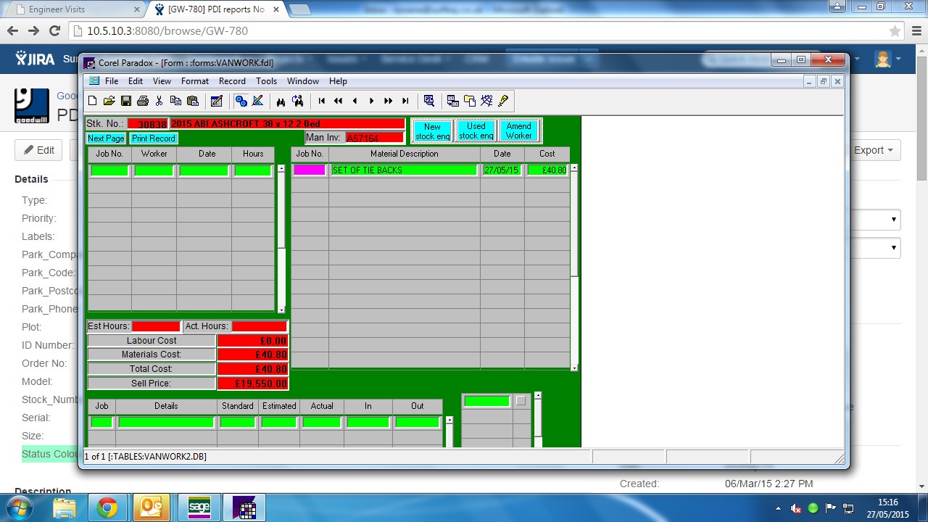Screen dimensions: 928x522
Task: Click the Project Viewer windows icon
Action: pos(469,101)
